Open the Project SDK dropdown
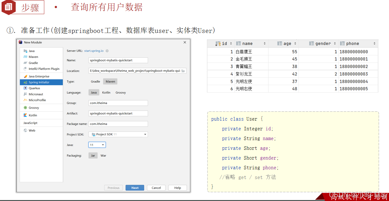This screenshot has height=201, width=389. (x=118, y=134)
